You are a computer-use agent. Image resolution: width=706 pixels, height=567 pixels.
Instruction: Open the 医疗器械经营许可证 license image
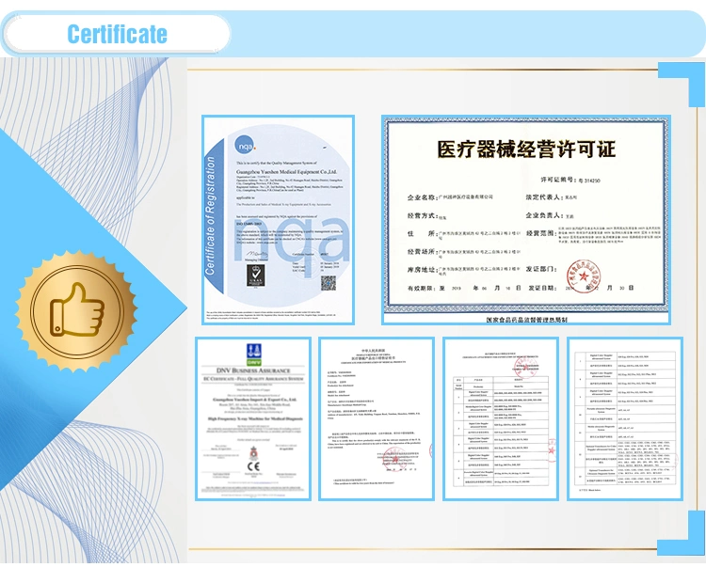[x=526, y=220]
